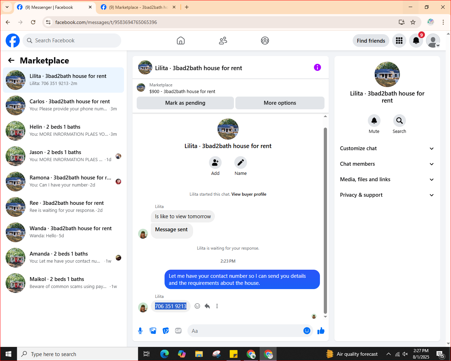Open the Ramona 3bad2bath house conversation

(x=63, y=182)
